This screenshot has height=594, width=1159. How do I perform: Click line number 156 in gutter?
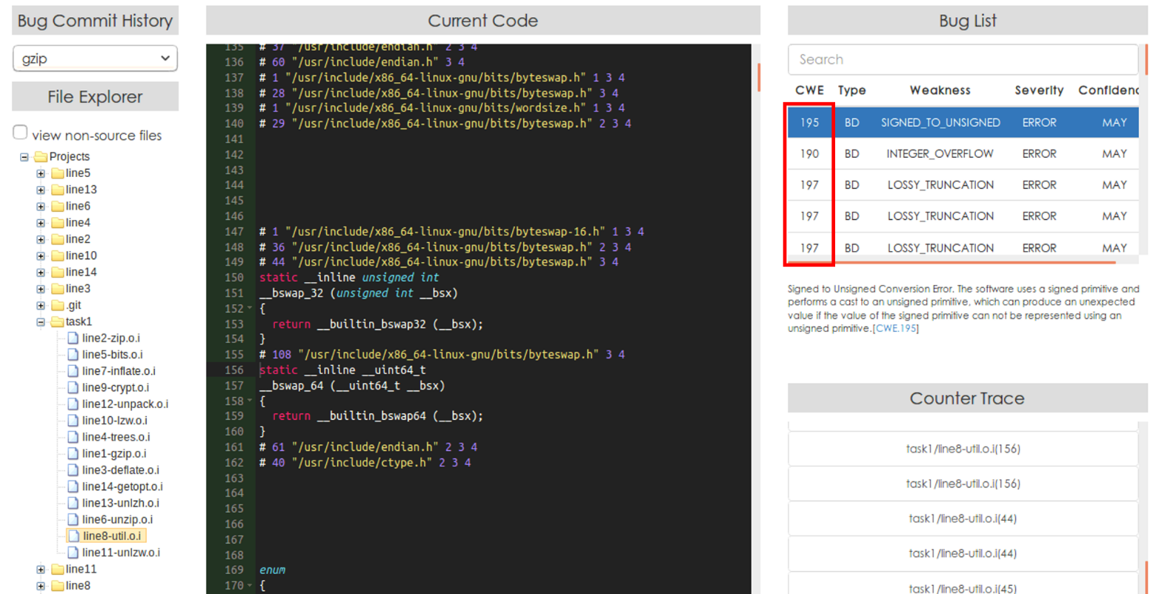233,370
